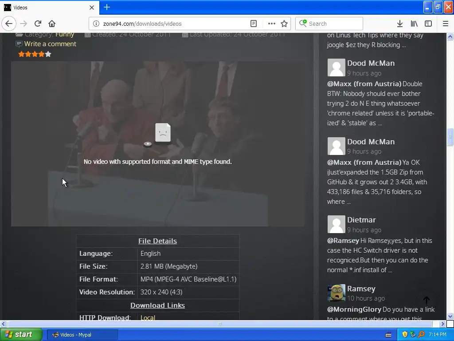Select Videos - Mypal taskbar button
Screen dimensions: 454x341
tap(82, 335)
